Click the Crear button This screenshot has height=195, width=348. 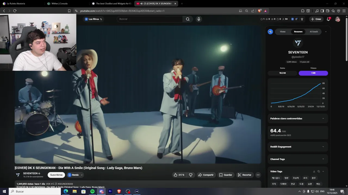pyautogui.click(x=316, y=19)
